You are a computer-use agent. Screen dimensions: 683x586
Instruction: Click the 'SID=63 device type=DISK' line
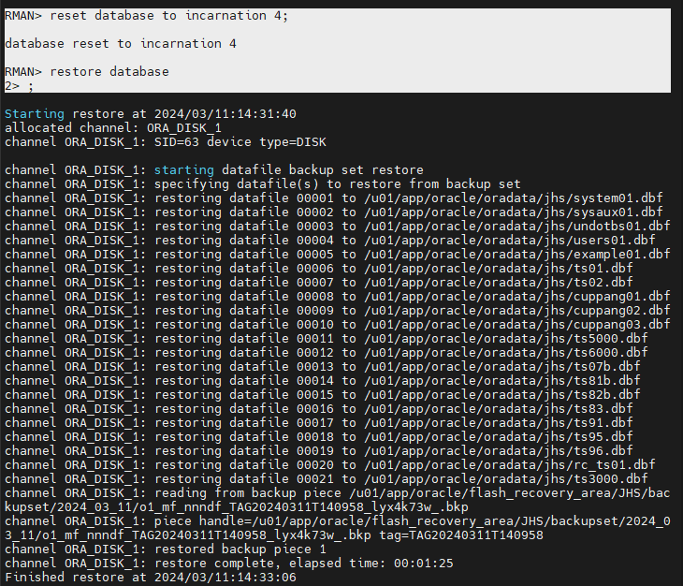tap(166, 141)
